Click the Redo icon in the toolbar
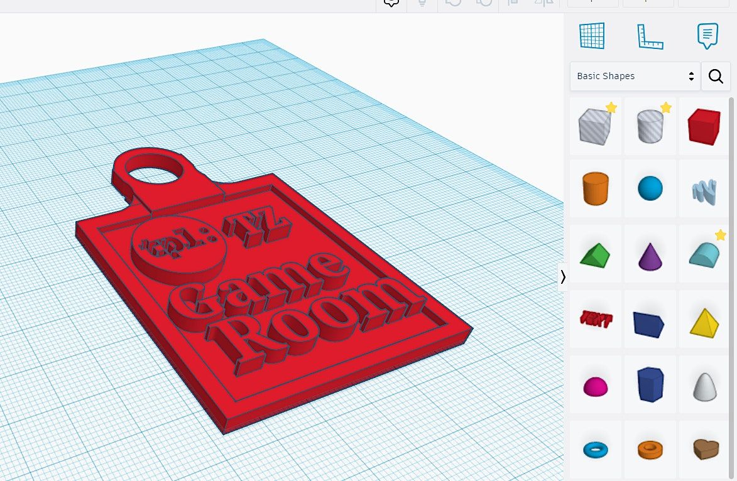The width and height of the screenshot is (737, 481). (483, 3)
